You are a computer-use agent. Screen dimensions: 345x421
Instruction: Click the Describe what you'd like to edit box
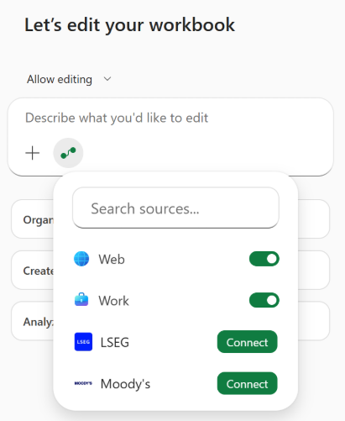170,118
